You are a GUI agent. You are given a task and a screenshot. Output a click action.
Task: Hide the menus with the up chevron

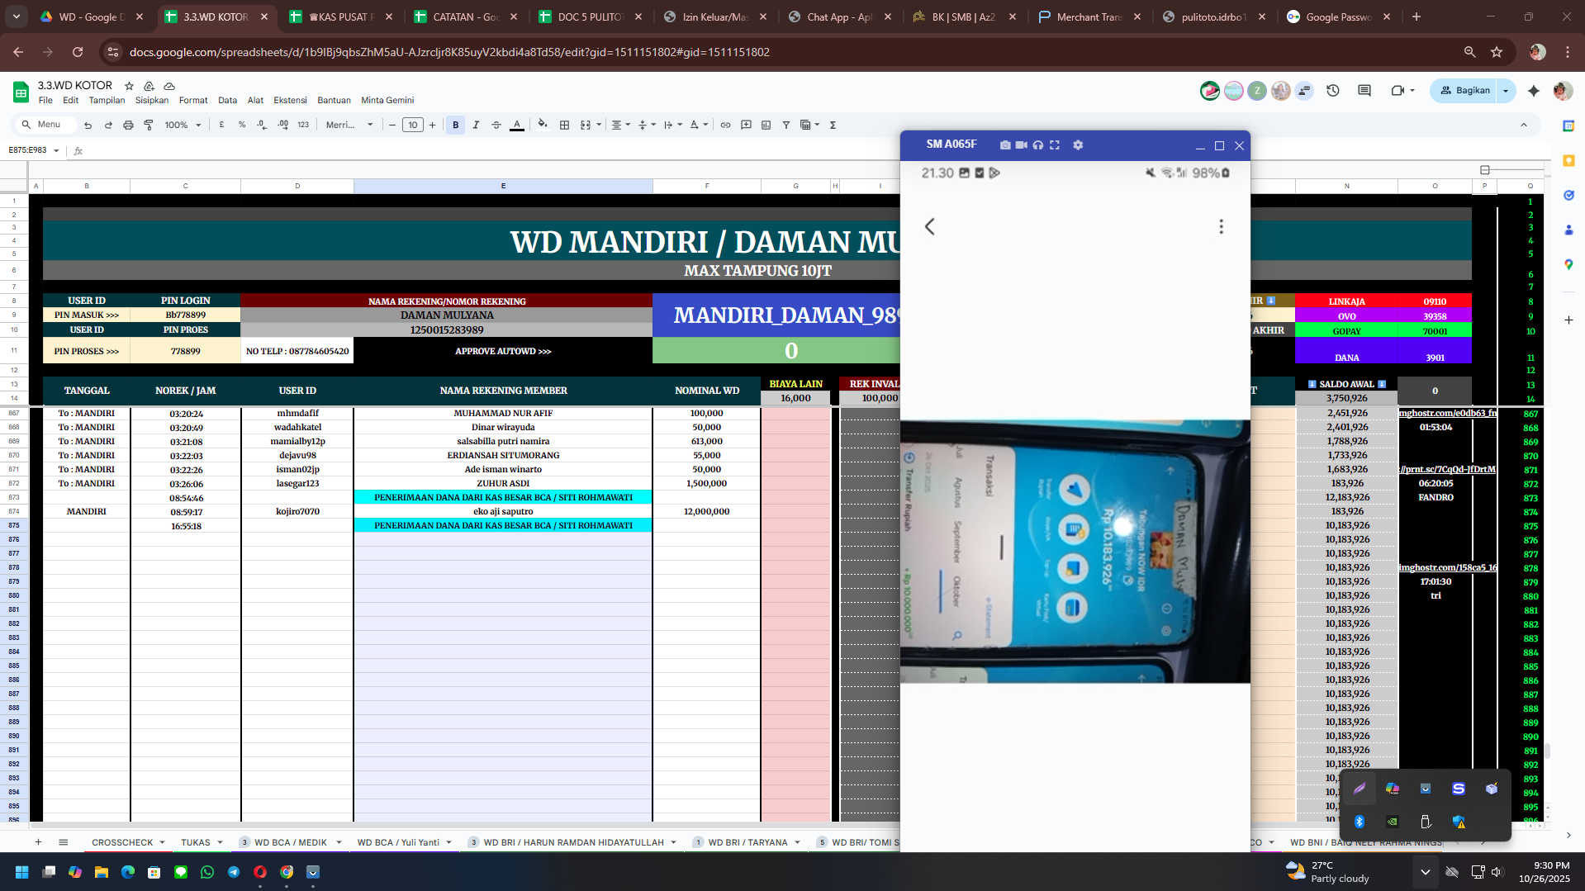tap(1524, 125)
